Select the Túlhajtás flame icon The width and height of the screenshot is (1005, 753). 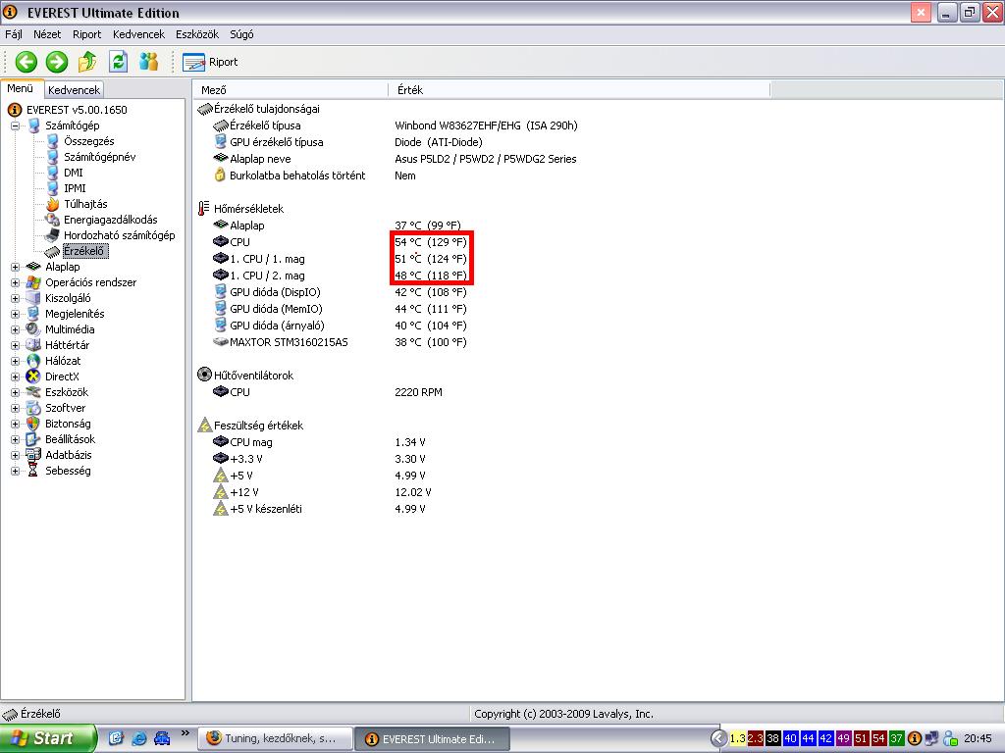[x=53, y=204]
